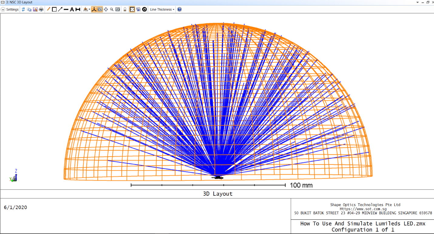Select the pan view tool
434x234 pixels.
click(x=106, y=9)
